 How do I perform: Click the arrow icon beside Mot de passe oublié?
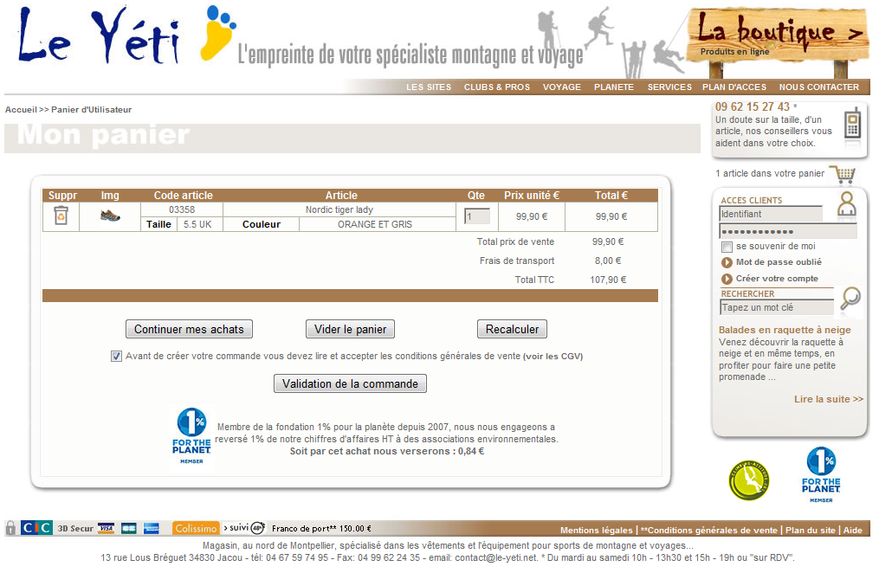click(x=727, y=262)
